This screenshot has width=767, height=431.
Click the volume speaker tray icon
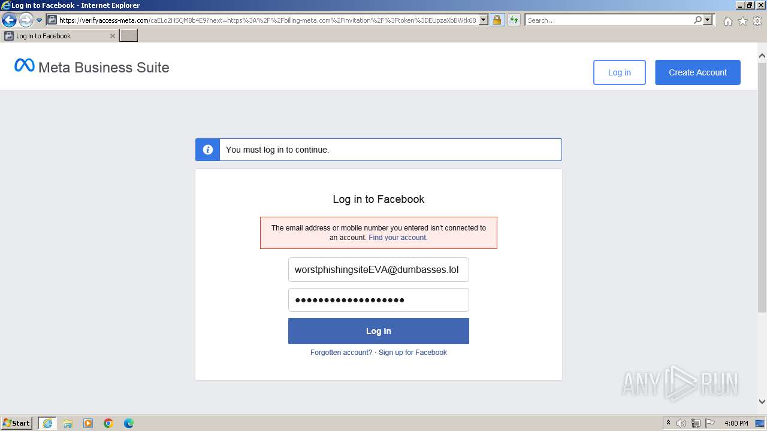click(x=681, y=423)
